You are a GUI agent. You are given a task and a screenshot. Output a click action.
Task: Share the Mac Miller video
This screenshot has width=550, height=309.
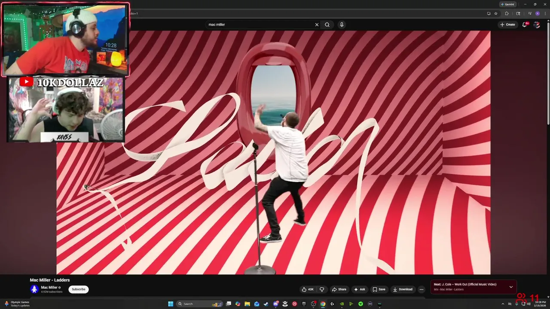[339, 289]
